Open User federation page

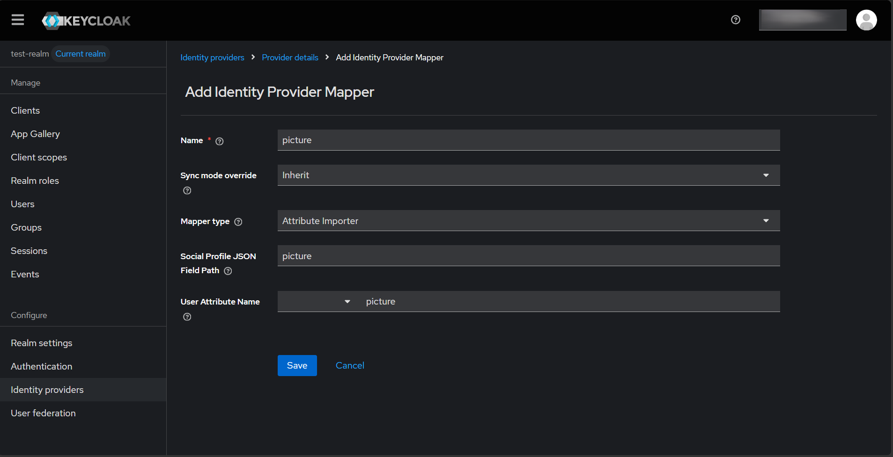click(x=43, y=413)
